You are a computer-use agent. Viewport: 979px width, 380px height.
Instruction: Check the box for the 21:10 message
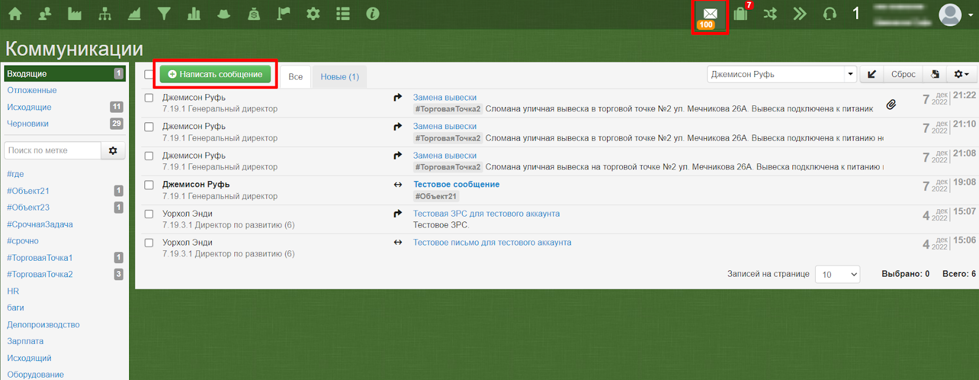pos(149,127)
